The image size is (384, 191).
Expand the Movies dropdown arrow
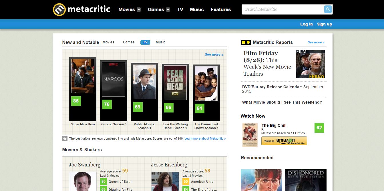(x=139, y=9)
